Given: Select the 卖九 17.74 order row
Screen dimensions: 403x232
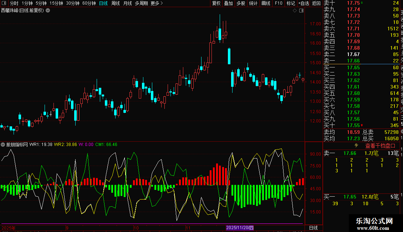Looking at the screenshot, I should (x=361, y=9).
